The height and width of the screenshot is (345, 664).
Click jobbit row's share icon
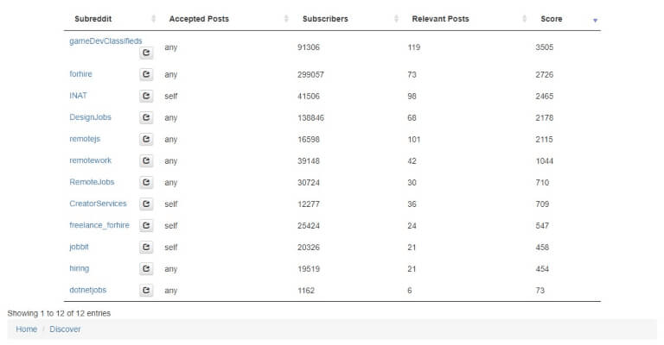tap(146, 247)
